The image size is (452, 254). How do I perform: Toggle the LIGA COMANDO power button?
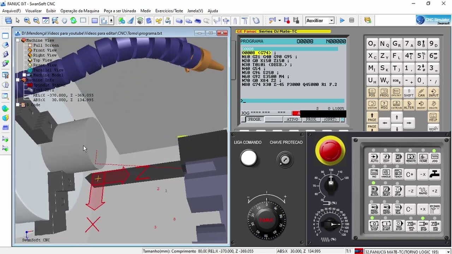click(x=249, y=158)
